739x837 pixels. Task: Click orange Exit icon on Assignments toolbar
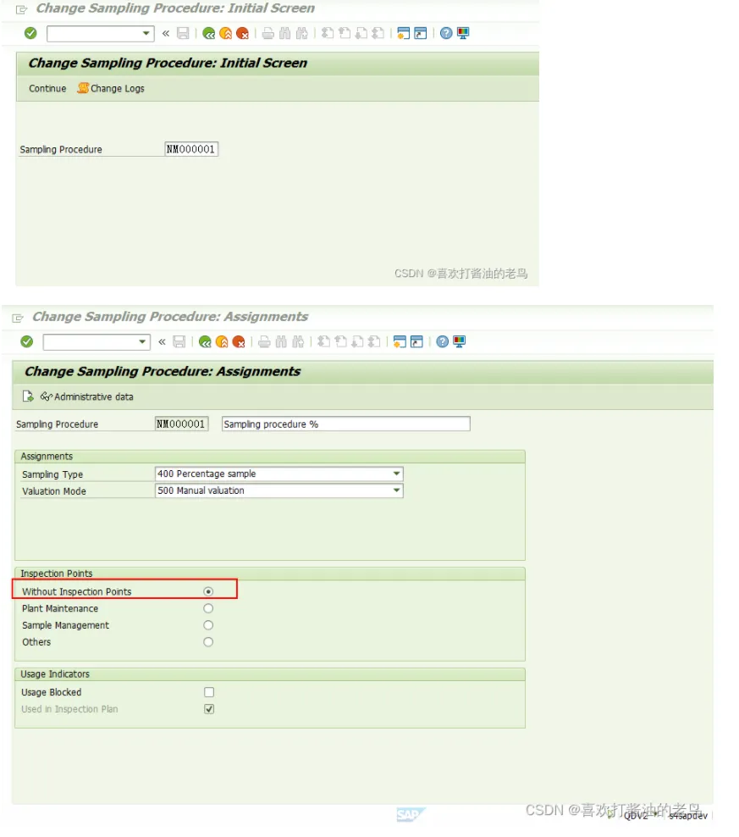[x=222, y=341]
